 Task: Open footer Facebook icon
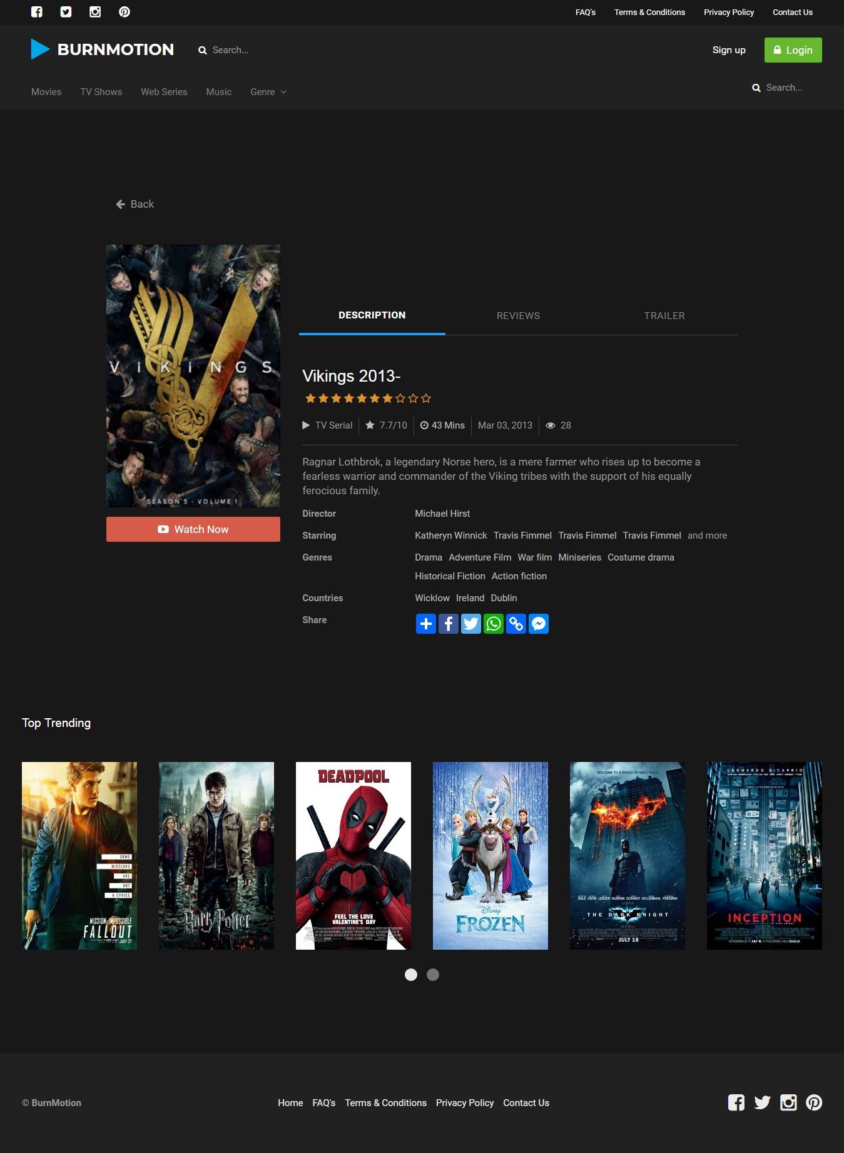[x=736, y=1102]
